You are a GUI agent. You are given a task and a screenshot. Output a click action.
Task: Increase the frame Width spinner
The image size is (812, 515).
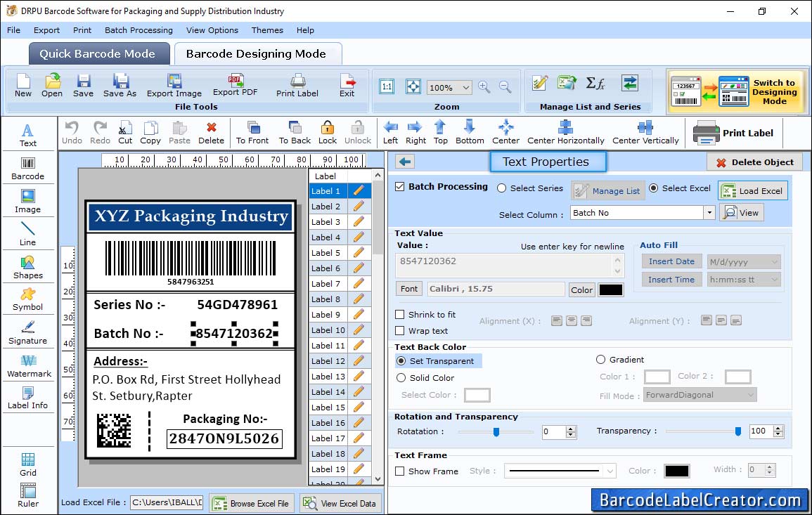point(770,467)
